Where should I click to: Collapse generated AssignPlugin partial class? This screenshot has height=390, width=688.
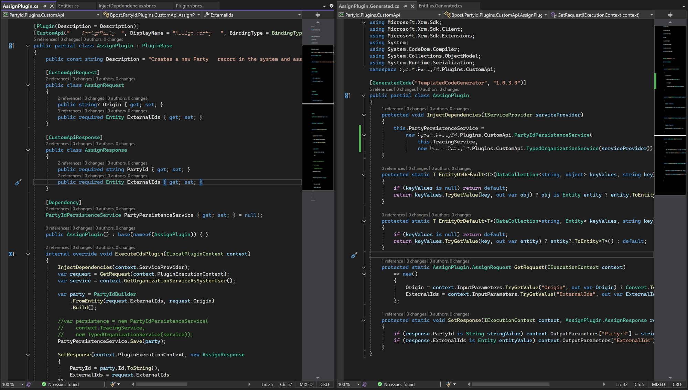point(364,96)
